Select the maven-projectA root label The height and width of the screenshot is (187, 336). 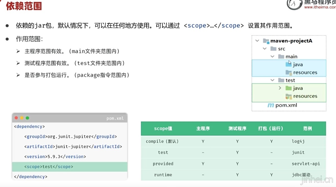point(291,41)
